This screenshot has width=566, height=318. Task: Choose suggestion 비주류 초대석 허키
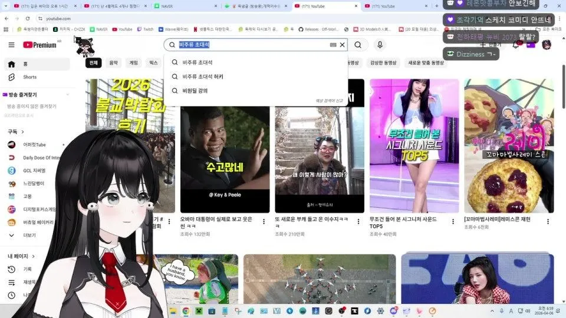255,77
